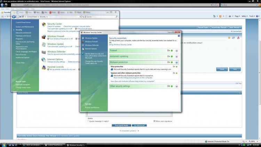
Task: Click Show me the antispyware programs link
Action: click(133, 78)
